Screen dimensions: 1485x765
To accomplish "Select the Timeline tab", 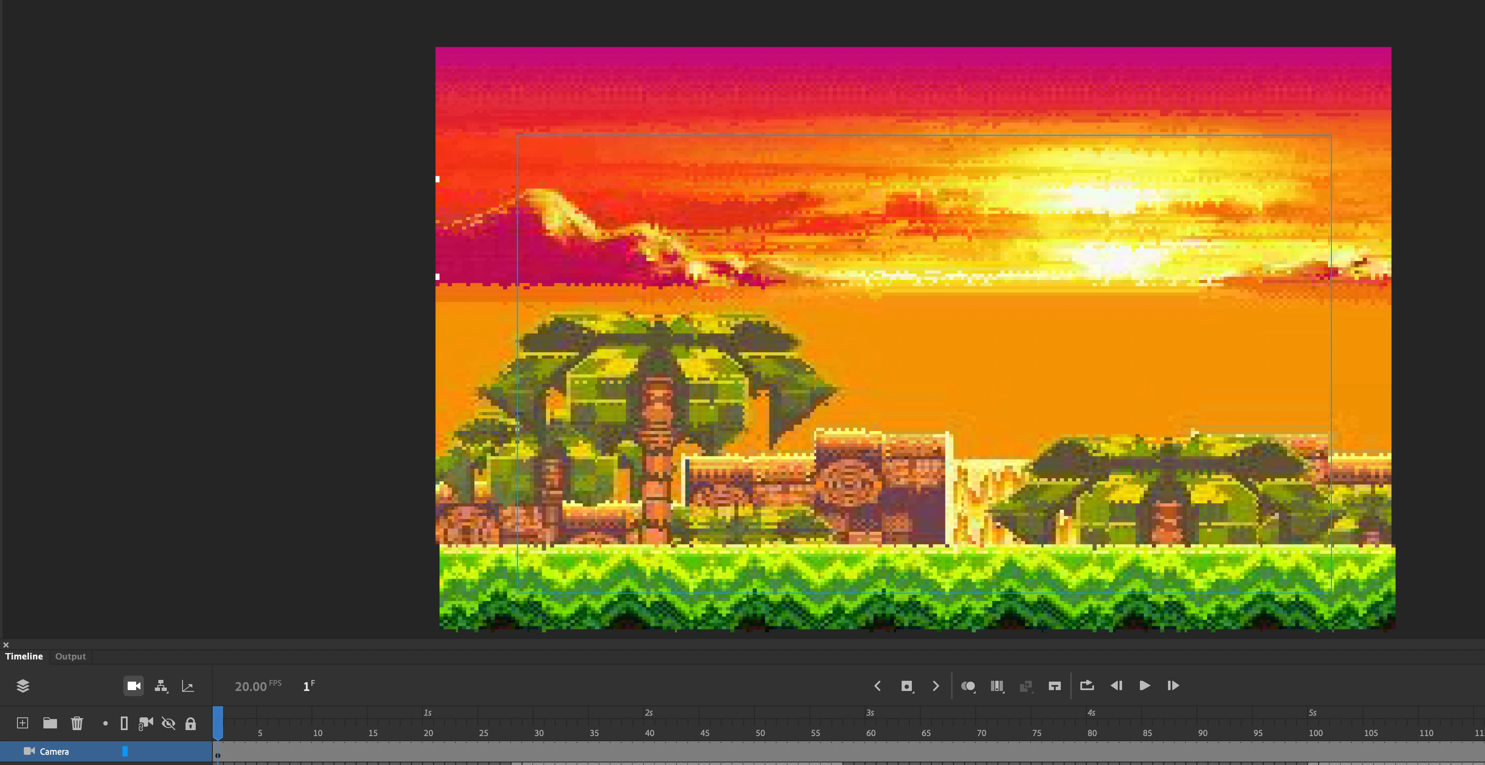I will (x=24, y=656).
